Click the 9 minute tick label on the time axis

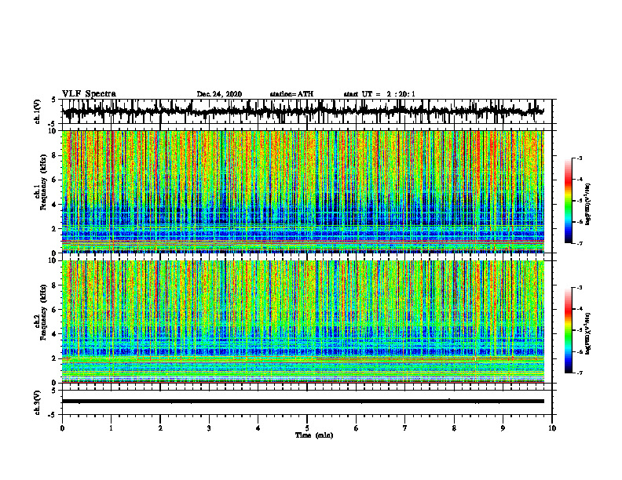coord(503,428)
